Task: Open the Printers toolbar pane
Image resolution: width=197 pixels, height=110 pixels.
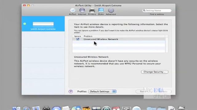Action: (x=92, y=12)
